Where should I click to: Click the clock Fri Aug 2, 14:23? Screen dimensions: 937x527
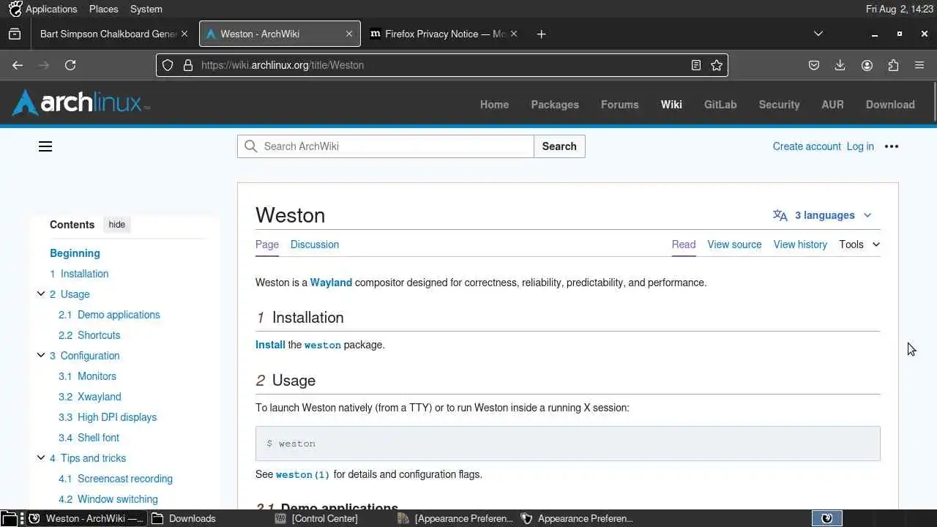pyautogui.click(x=899, y=9)
